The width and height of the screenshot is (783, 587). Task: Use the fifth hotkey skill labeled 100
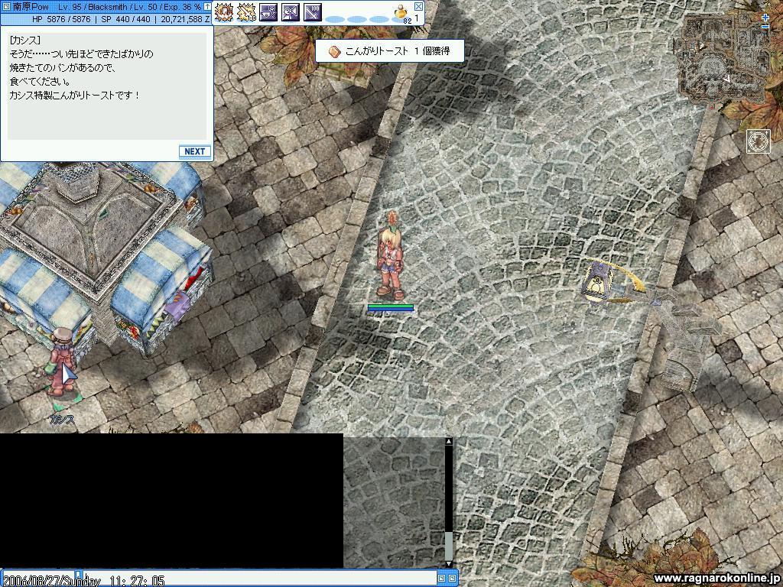313,12
